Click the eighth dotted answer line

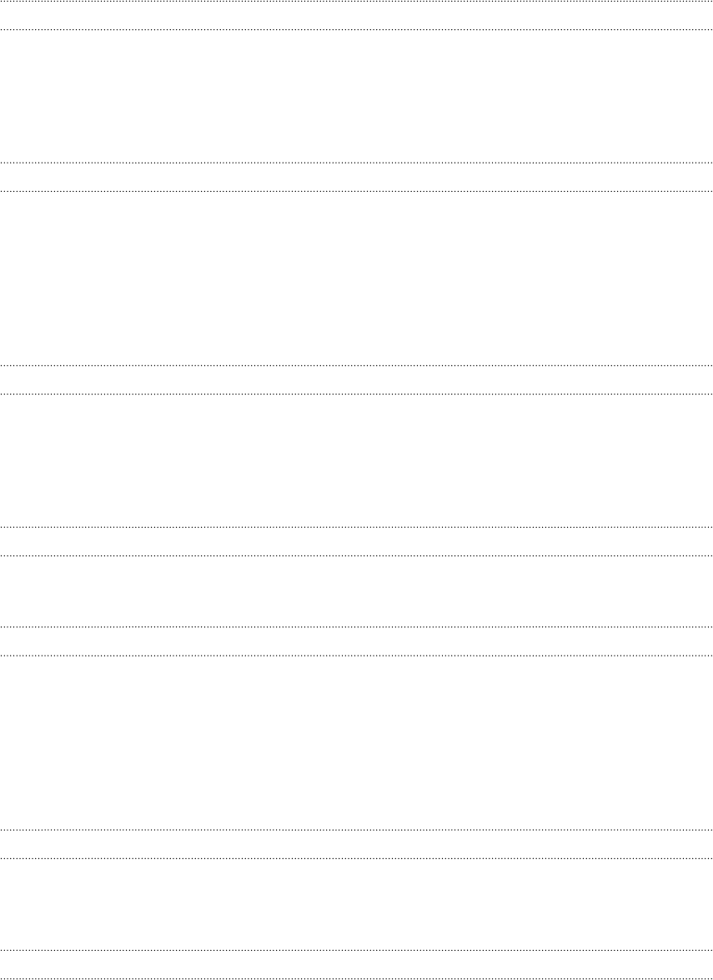tap(356, 555)
